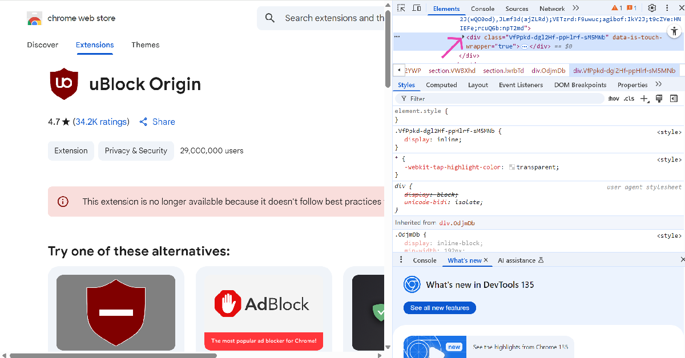Switch to the Console panel tab at top
This screenshot has height=358, width=685.
[x=482, y=9]
